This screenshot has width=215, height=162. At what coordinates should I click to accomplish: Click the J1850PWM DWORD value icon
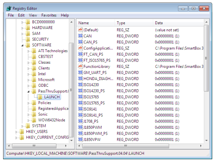click(80, 127)
